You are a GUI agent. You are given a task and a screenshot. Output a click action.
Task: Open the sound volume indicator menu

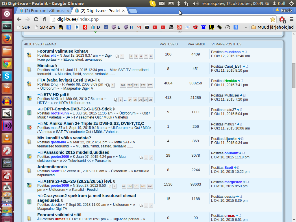tap(195, 3)
